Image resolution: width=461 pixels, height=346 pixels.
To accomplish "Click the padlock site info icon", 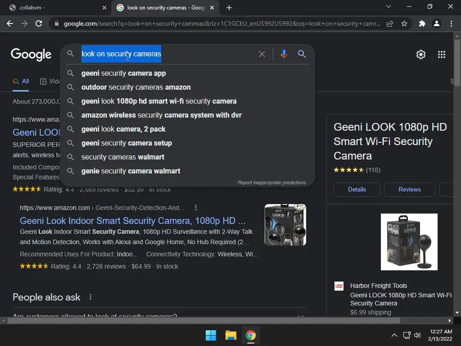I will point(57,23).
